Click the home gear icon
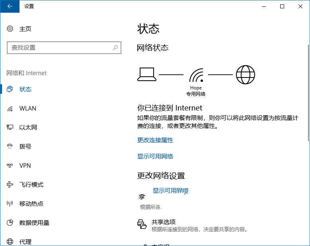310x246 pixels. click(x=10, y=29)
